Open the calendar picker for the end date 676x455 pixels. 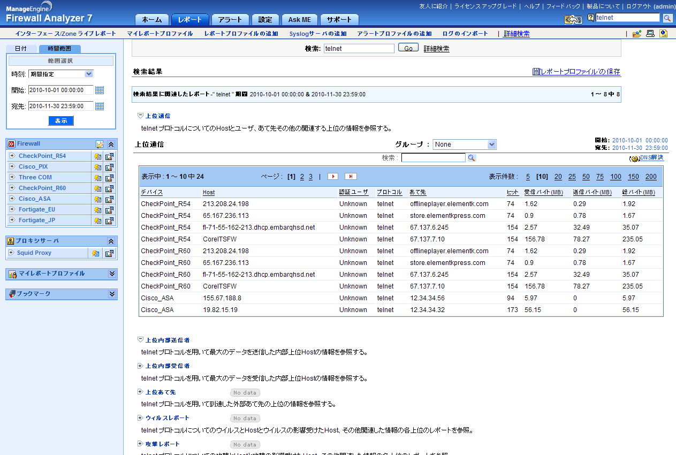[100, 107]
